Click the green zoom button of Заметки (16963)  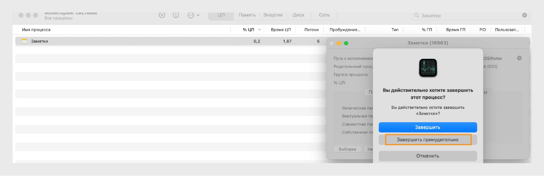(x=346, y=43)
